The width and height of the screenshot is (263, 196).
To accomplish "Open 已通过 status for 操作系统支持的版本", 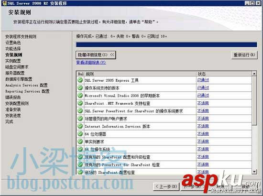I will (x=203, y=87).
